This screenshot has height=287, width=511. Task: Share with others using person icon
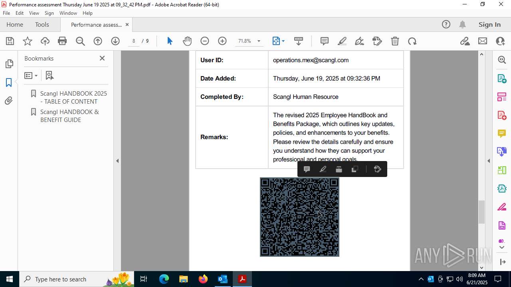point(500,41)
